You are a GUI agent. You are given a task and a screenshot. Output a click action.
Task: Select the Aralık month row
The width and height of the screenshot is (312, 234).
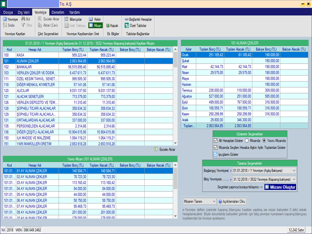[x=245, y=120]
